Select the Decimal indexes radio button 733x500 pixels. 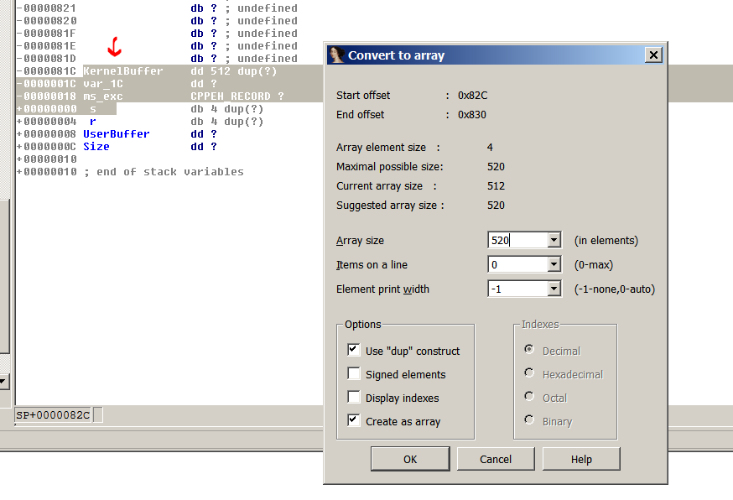tap(529, 350)
